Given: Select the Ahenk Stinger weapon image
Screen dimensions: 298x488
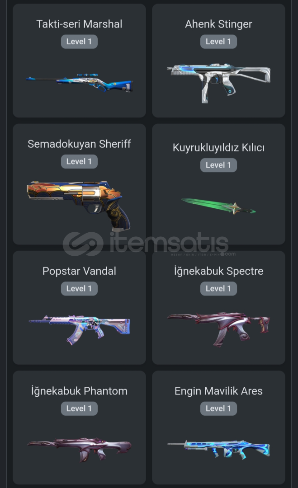Looking at the screenshot, I should [x=218, y=83].
